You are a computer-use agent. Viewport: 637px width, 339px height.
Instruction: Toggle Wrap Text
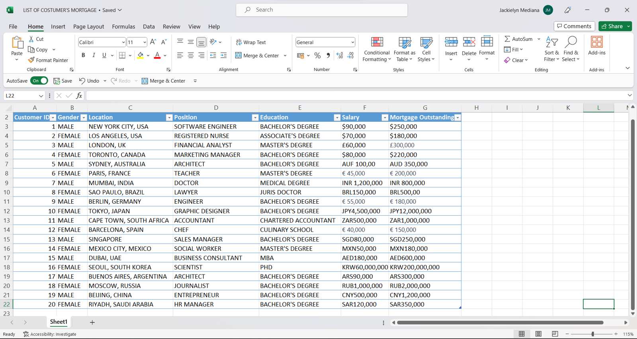point(251,42)
